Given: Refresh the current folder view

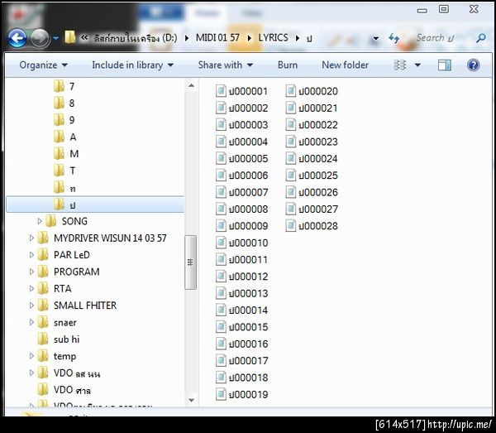Looking at the screenshot, I should pyautogui.click(x=394, y=38).
